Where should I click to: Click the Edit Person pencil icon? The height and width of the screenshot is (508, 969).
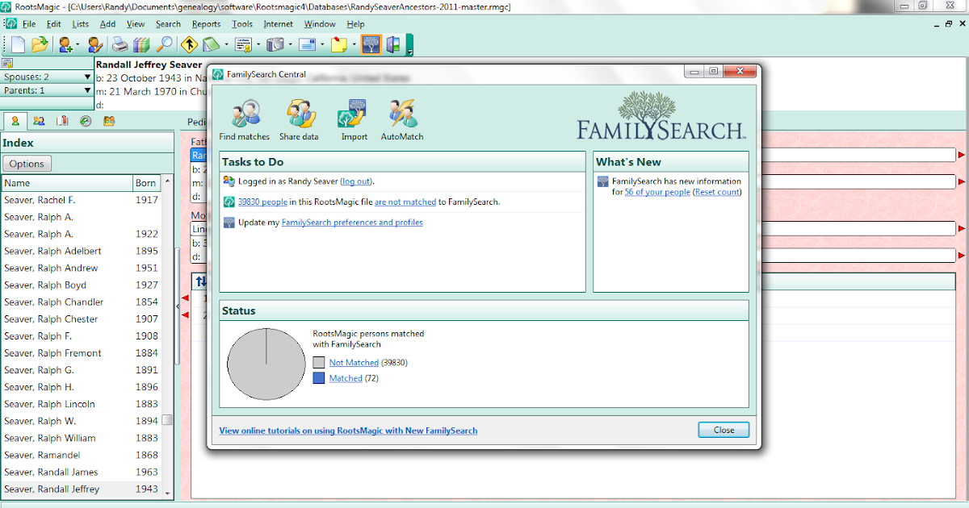[95, 44]
